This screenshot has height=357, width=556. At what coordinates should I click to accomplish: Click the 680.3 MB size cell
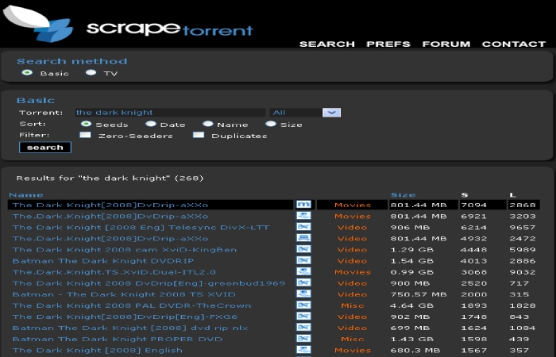(x=415, y=351)
